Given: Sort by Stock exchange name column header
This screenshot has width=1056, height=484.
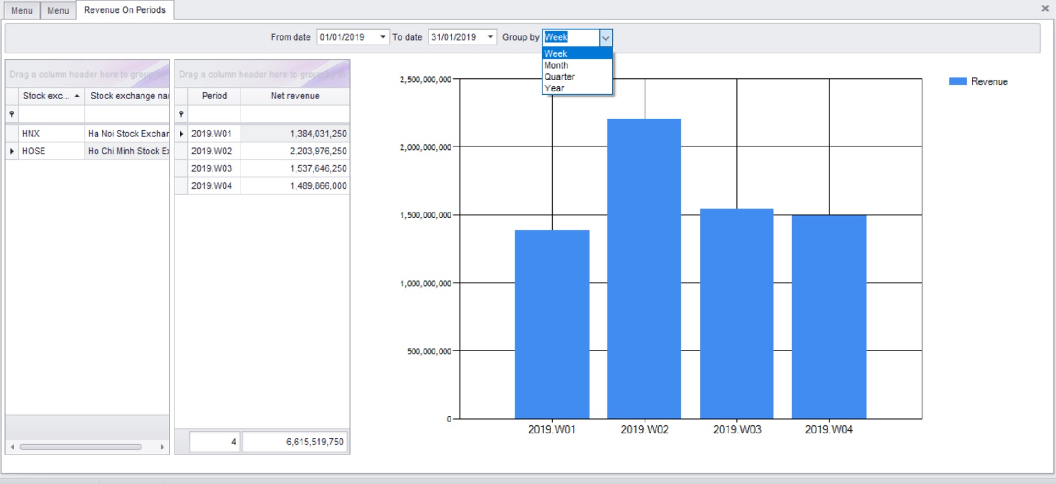Looking at the screenshot, I should (127, 96).
